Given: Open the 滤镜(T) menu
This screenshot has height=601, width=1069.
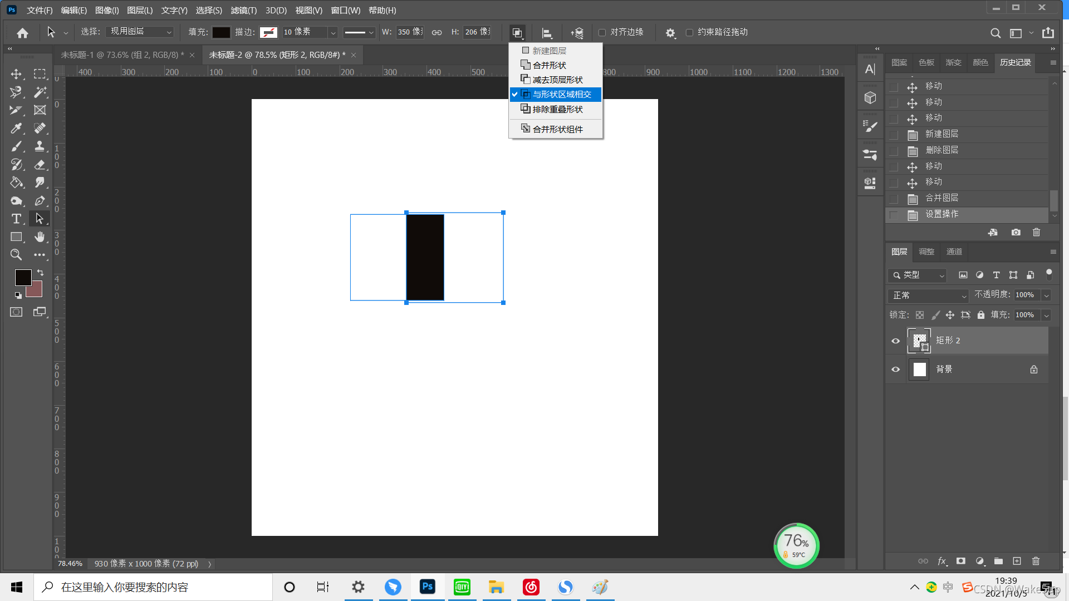Looking at the screenshot, I should coord(243,10).
